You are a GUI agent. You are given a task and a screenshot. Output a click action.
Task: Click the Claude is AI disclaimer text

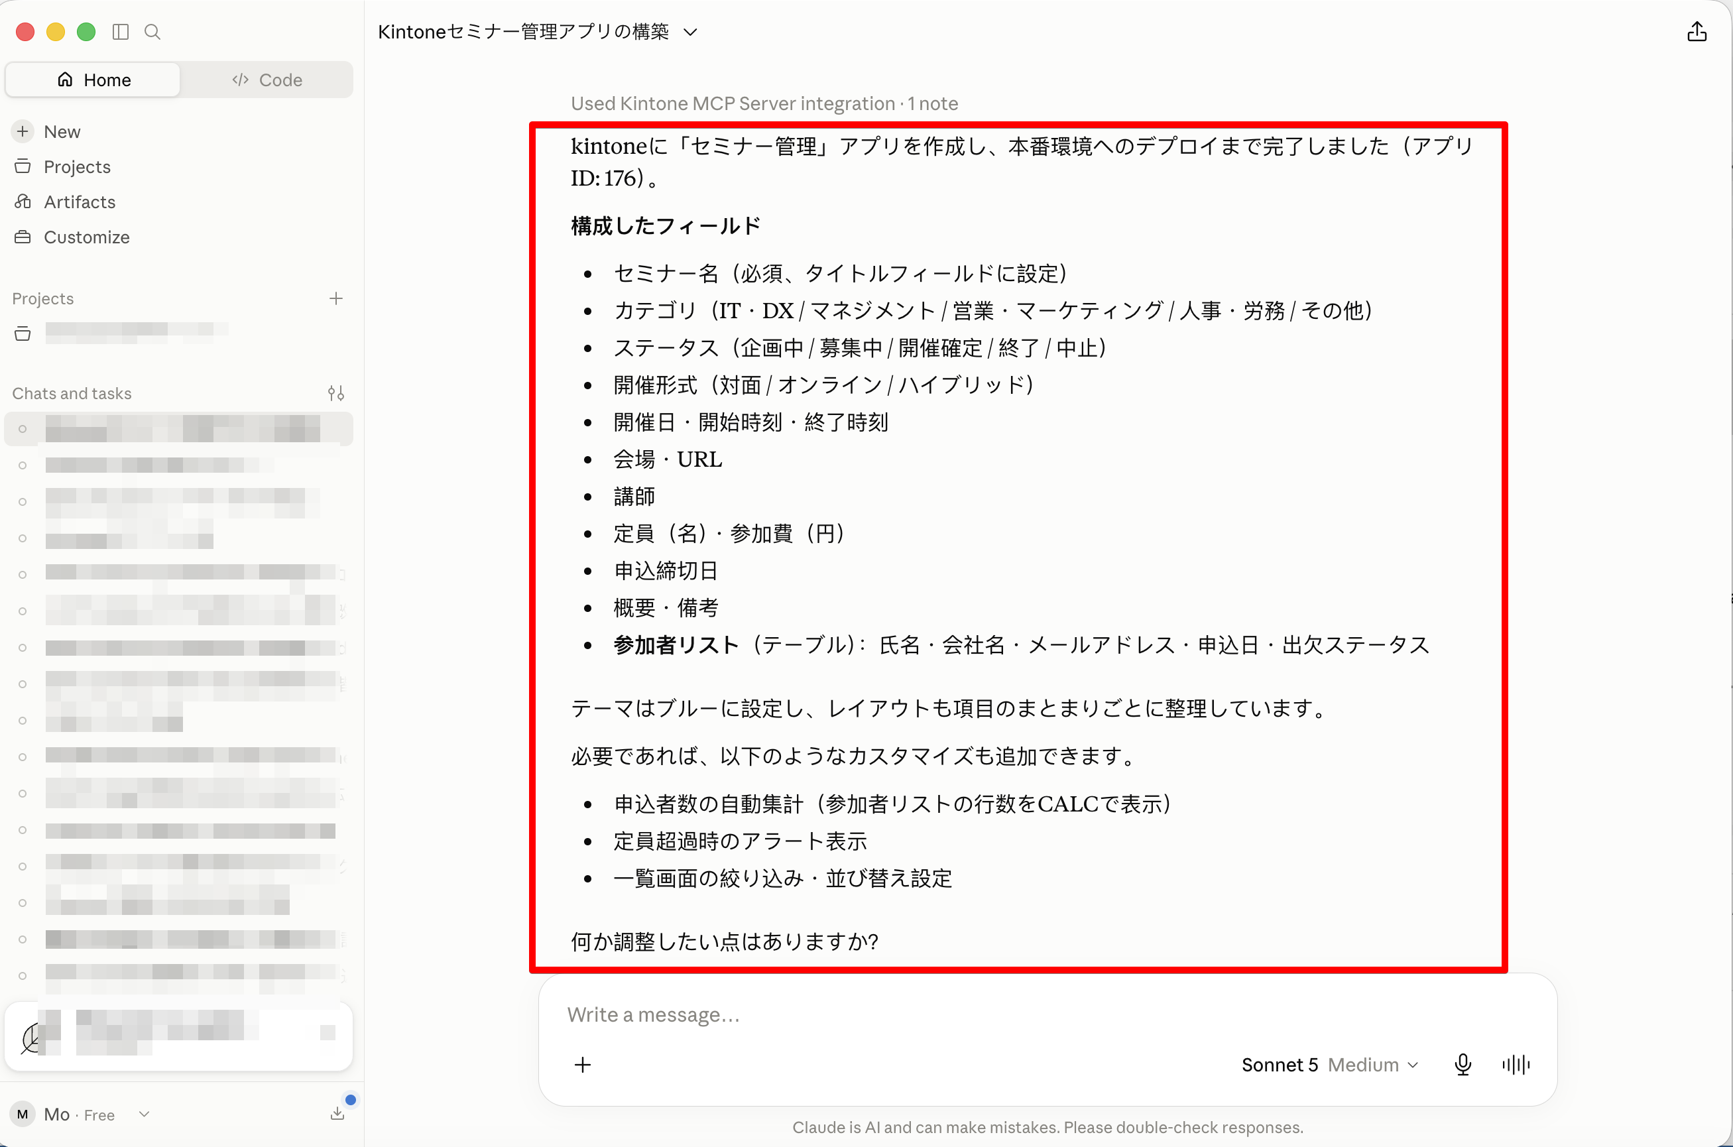(x=1047, y=1127)
